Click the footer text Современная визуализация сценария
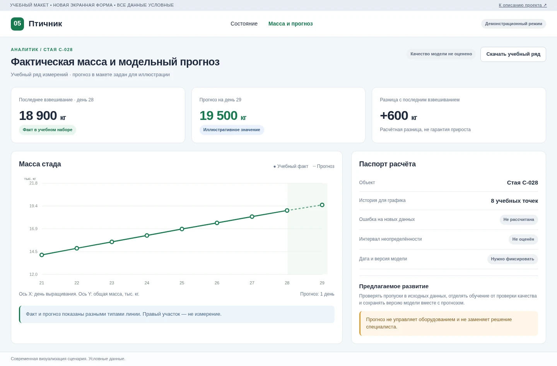557x366 pixels. [x=68, y=359]
